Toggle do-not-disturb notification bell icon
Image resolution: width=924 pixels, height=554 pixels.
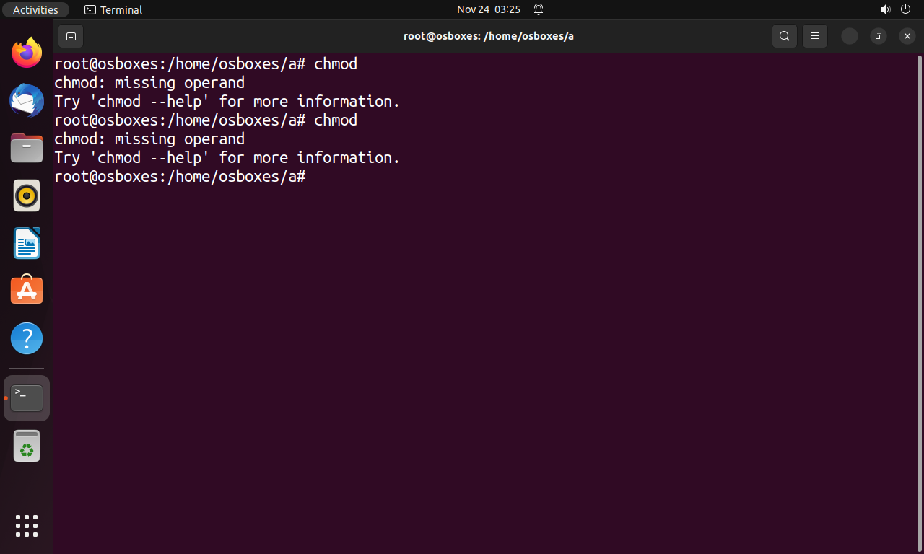(539, 9)
